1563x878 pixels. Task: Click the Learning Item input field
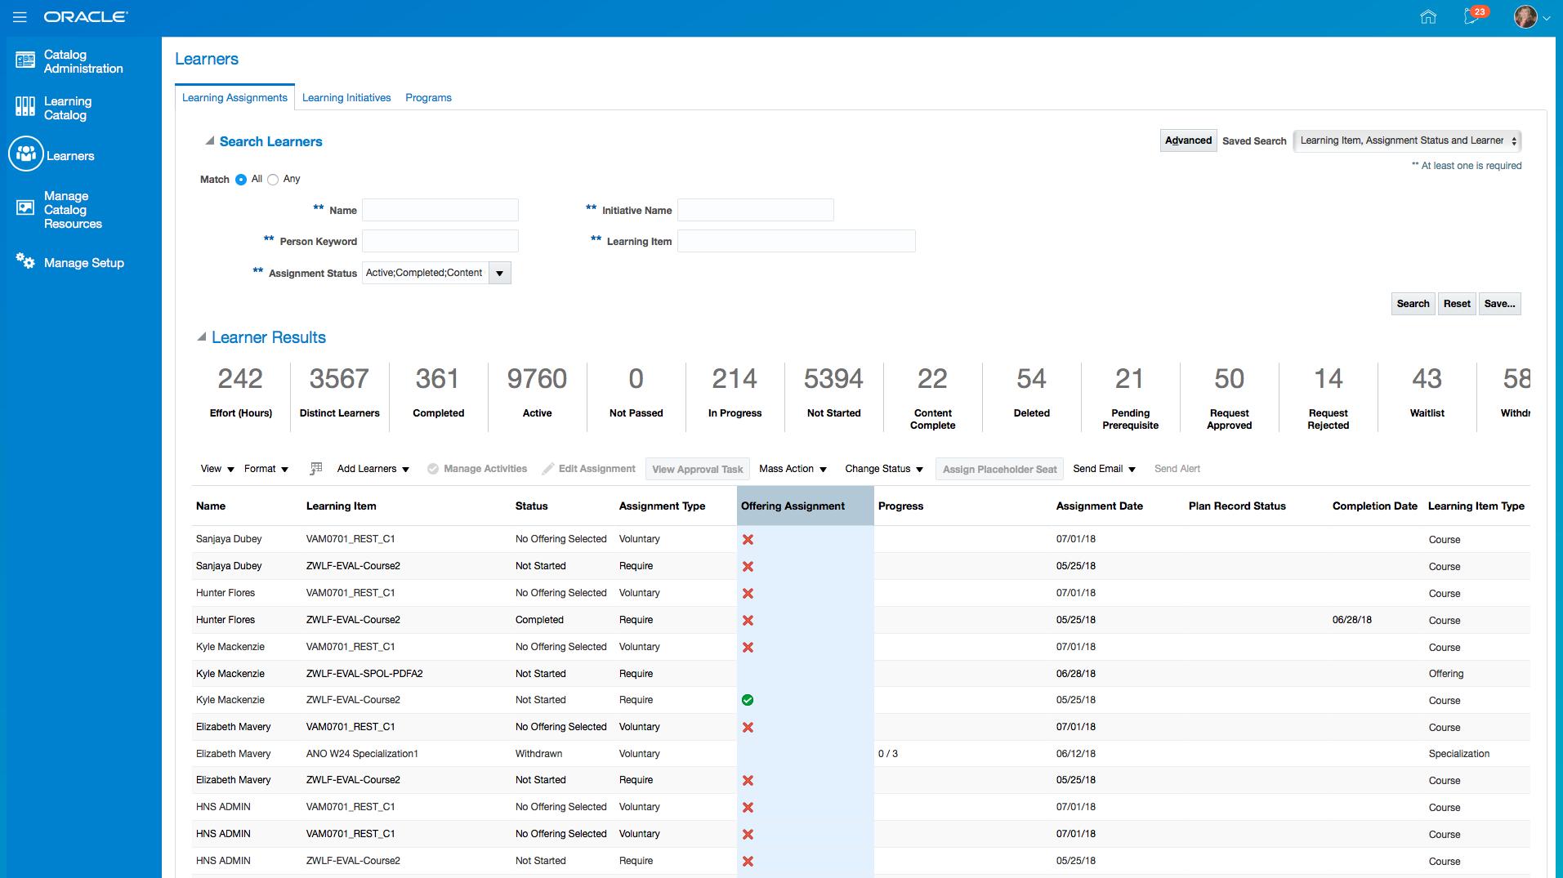796,242
